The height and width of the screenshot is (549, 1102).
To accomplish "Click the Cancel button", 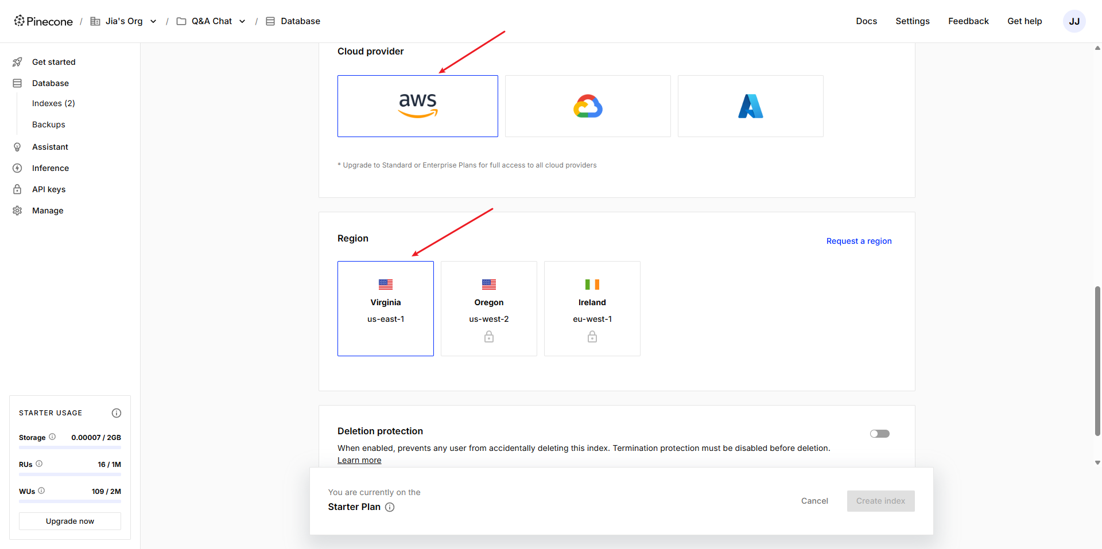I will (x=814, y=501).
